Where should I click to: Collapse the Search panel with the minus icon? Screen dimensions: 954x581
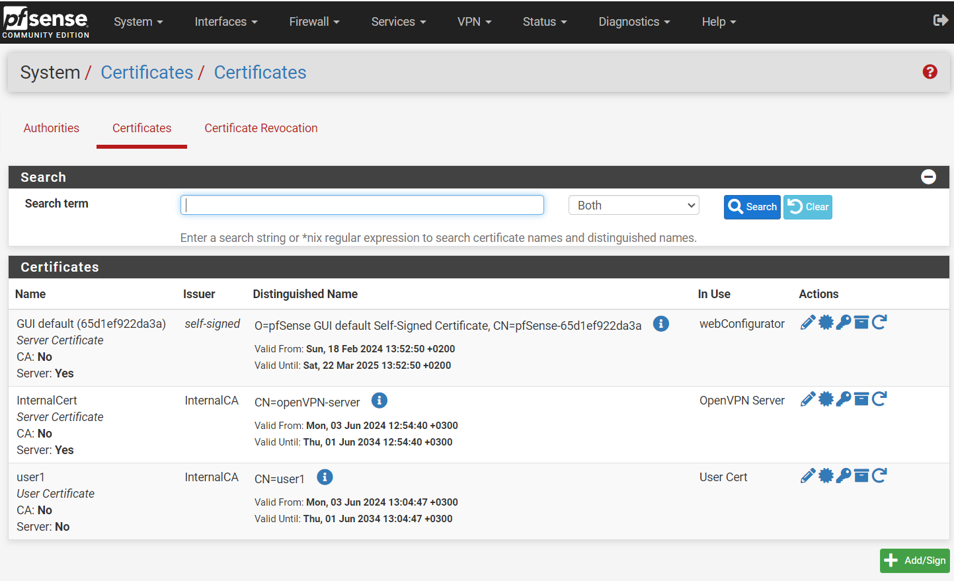click(x=929, y=176)
